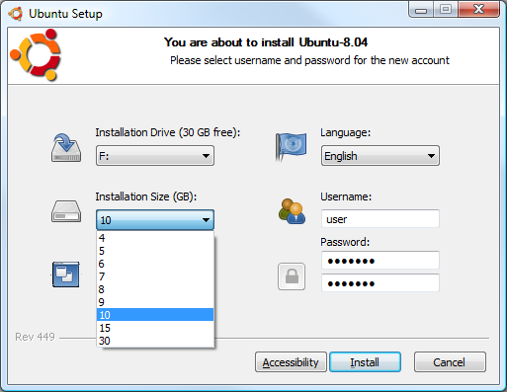
Task: Open the Installation Drive F: dropdown
Action: click(155, 156)
